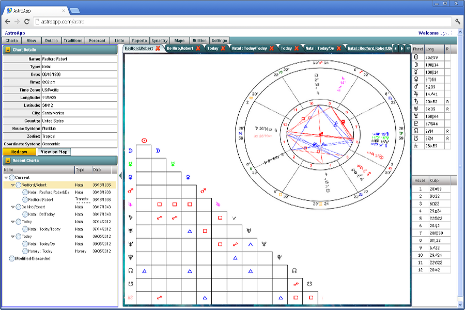The image size is (465, 310).
Task: Open the Synastry menu
Action: (x=159, y=40)
